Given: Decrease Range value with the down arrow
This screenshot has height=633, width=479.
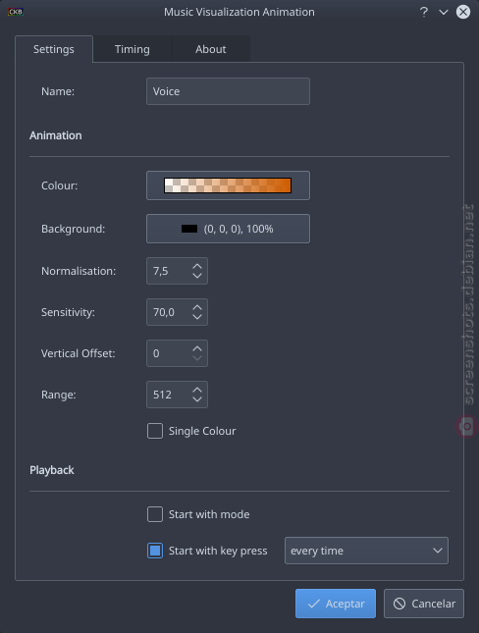Looking at the screenshot, I should tap(197, 398).
